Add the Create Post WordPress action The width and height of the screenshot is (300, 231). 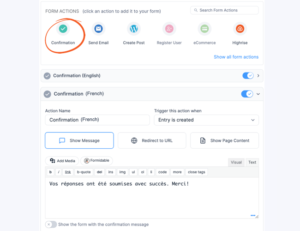pos(134,29)
